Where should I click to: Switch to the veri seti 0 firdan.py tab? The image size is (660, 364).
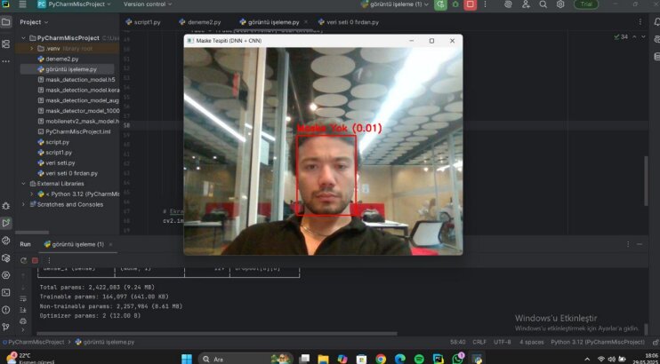coord(349,22)
